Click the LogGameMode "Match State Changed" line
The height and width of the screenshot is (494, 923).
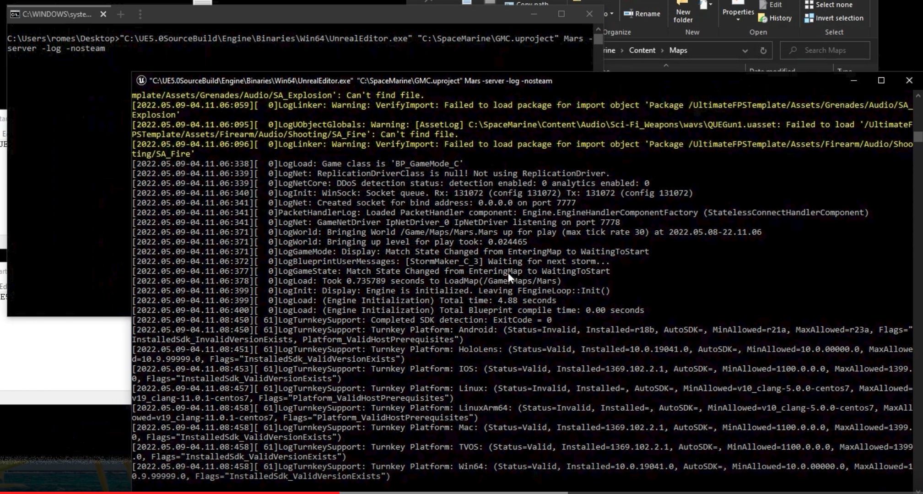390,251
